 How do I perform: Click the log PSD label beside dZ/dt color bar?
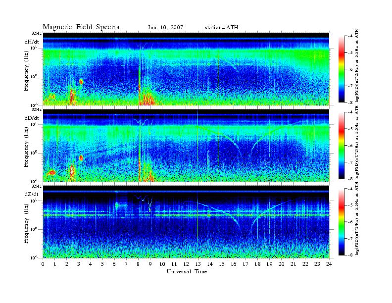(357, 218)
